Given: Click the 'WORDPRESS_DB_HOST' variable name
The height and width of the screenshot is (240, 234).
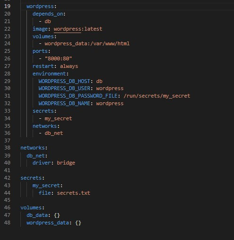Looking at the screenshot, I should coord(64,81).
